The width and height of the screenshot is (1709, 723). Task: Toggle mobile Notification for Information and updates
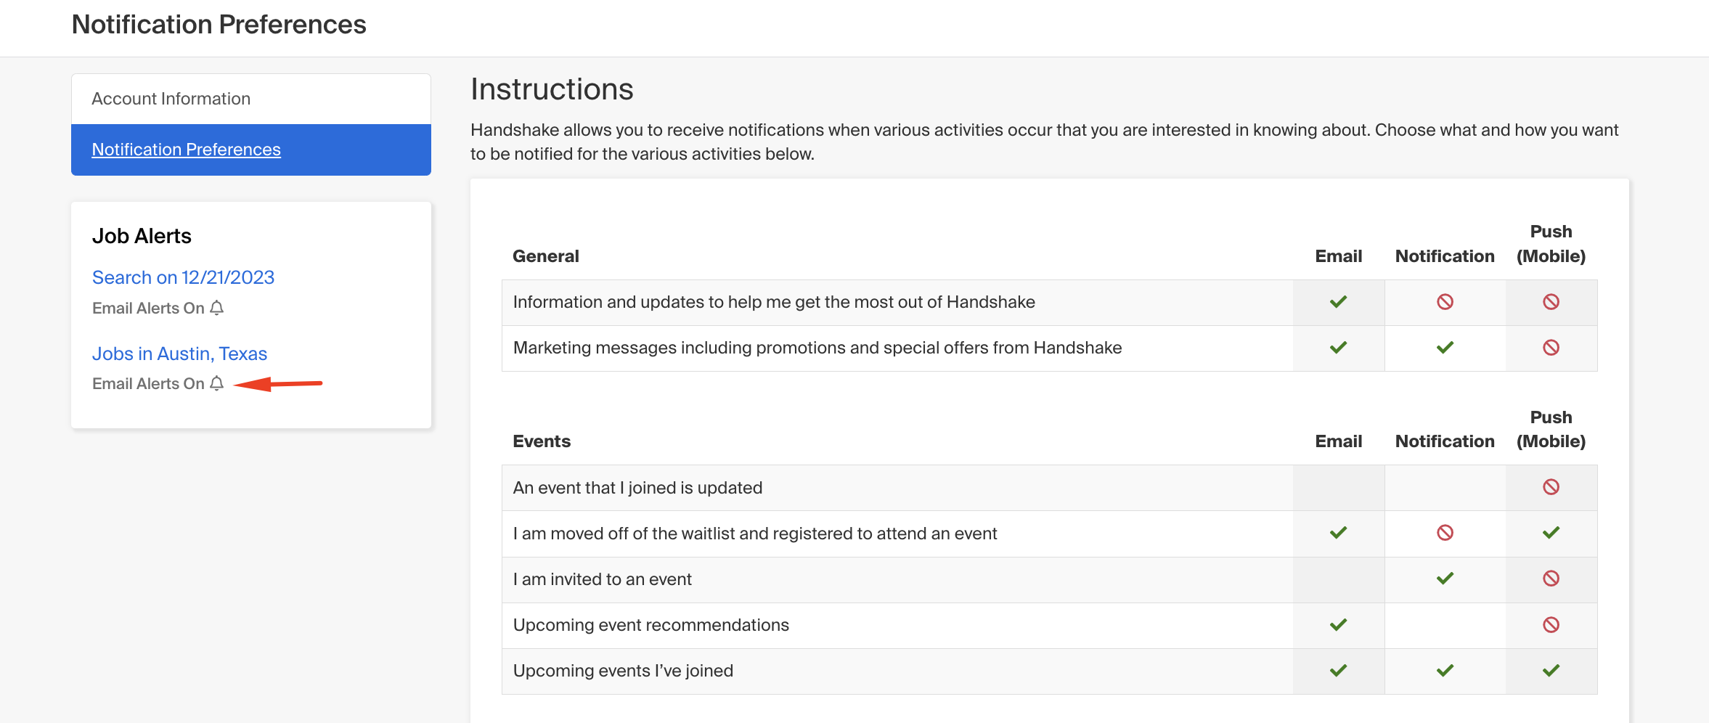tap(1444, 302)
